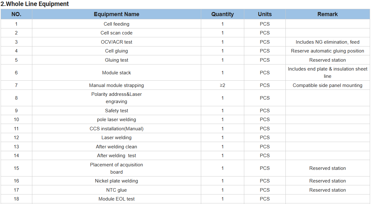Select the Nickel plate welding cell
371x204 pixels.
pos(116,181)
